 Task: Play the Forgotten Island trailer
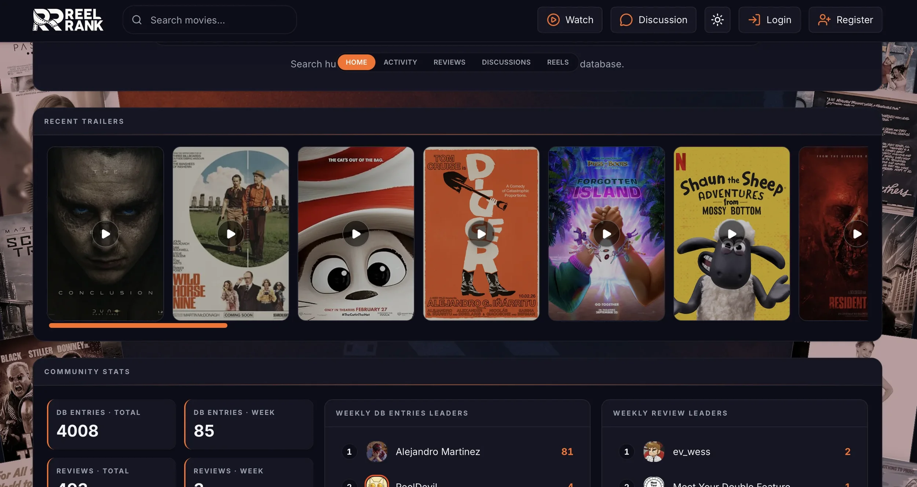coord(606,234)
